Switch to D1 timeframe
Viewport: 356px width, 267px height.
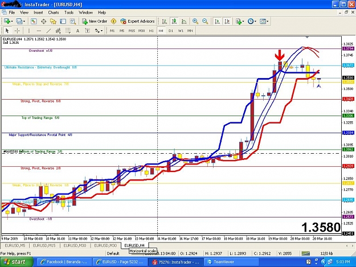click(x=171, y=31)
